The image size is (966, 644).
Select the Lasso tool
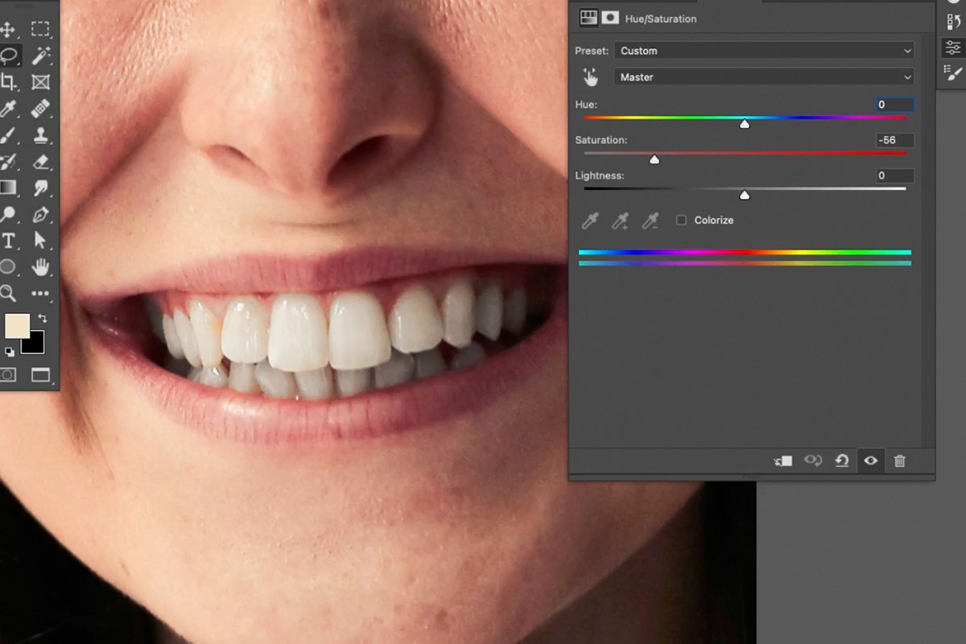(x=8, y=56)
